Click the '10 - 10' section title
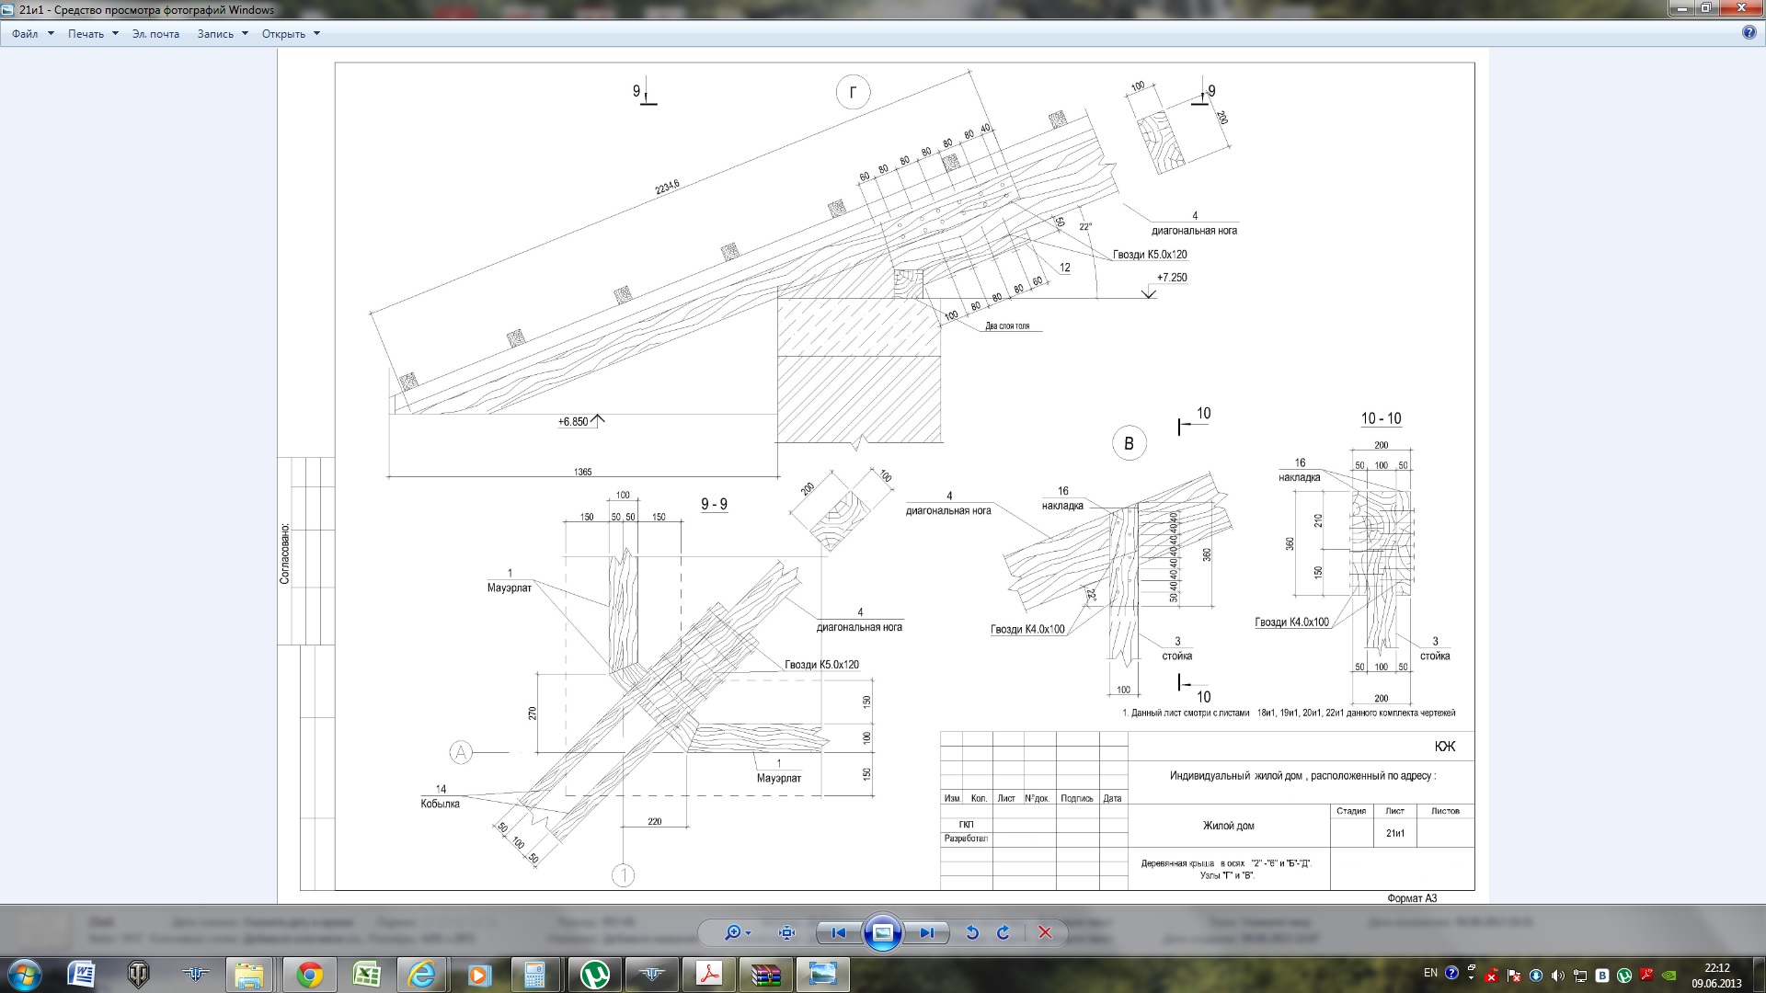The image size is (1766, 993). (x=1381, y=418)
